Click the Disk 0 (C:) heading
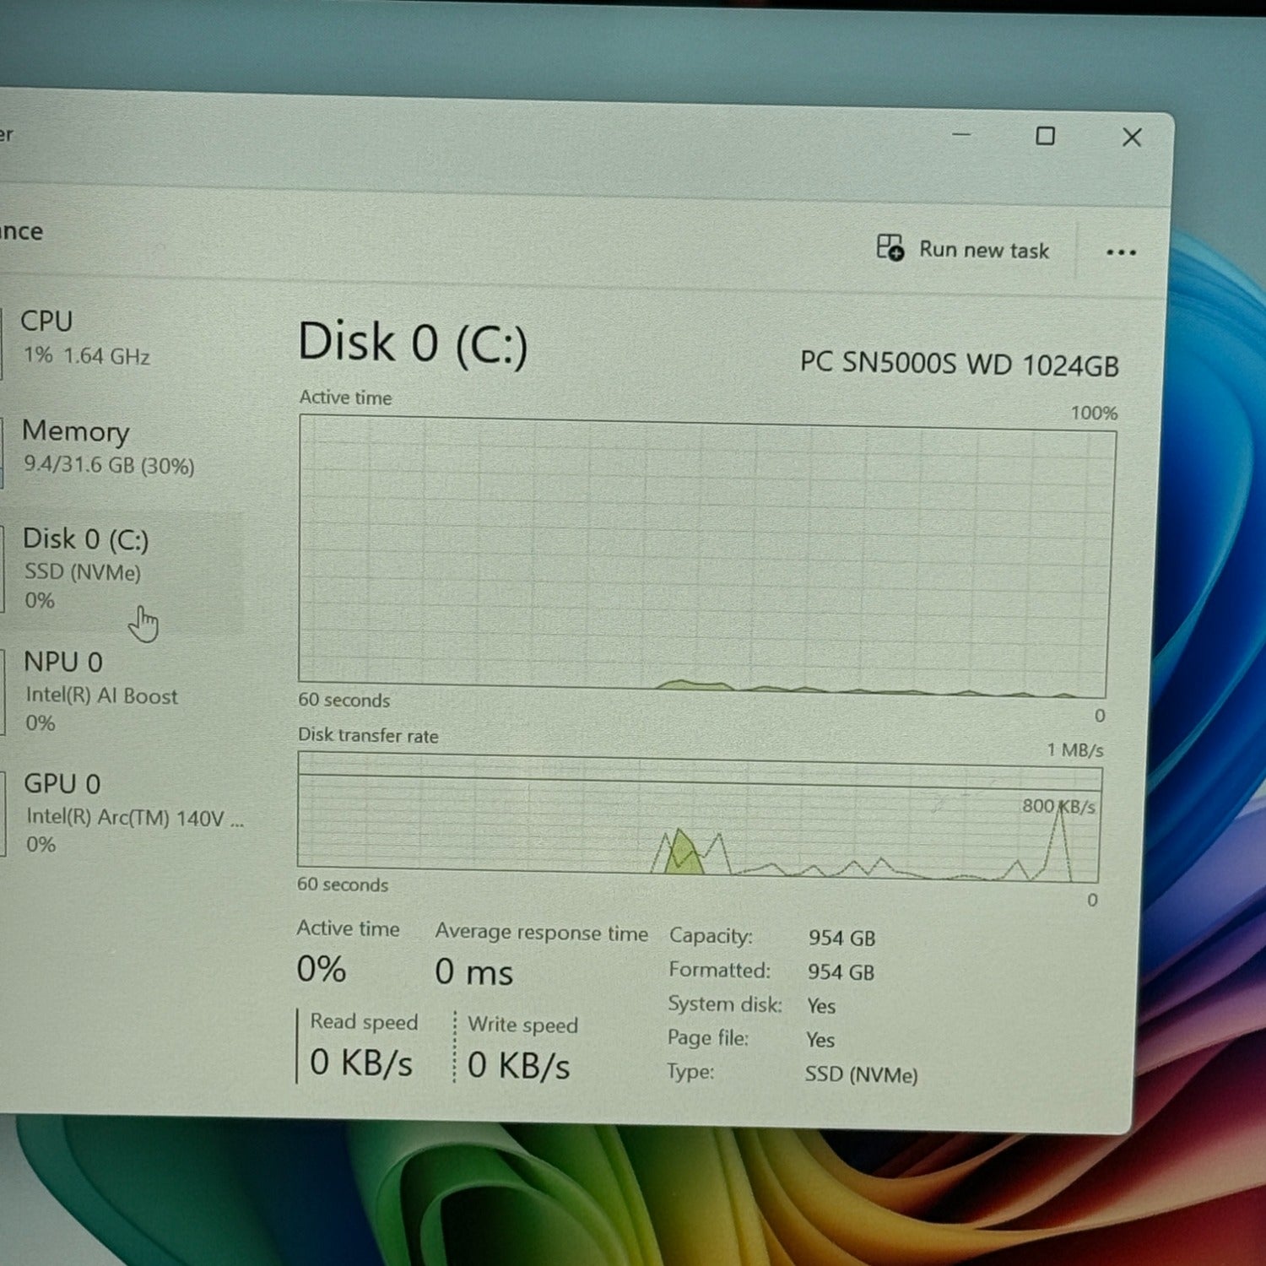Viewport: 1266px width, 1266px height. coord(413,344)
